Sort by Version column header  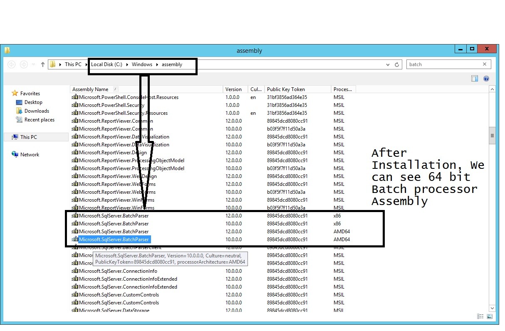click(x=236, y=89)
